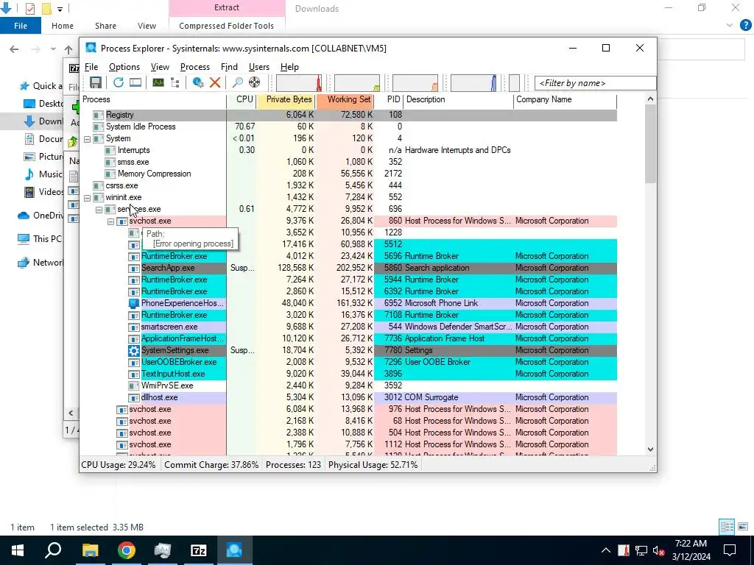Screen dimensions: 754x565
Task: Click the Filter by name field
Action: tap(595, 83)
